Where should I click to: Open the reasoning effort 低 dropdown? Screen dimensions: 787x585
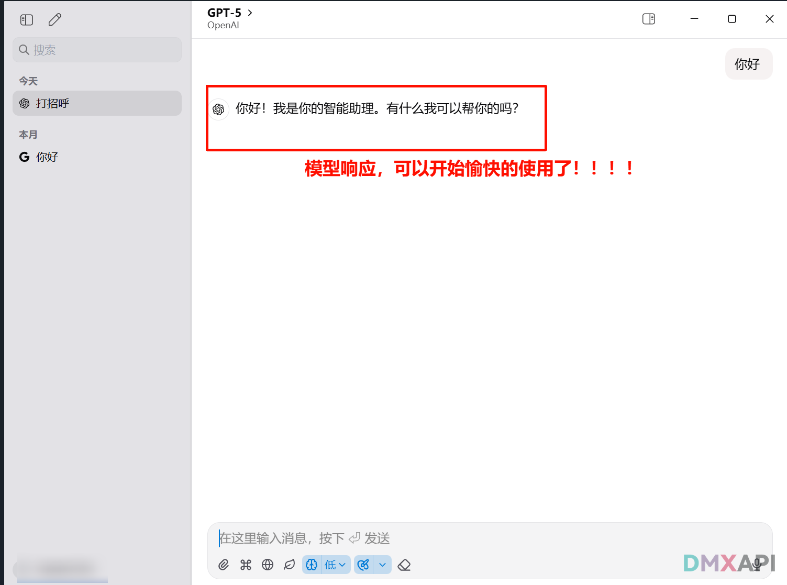coord(336,565)
